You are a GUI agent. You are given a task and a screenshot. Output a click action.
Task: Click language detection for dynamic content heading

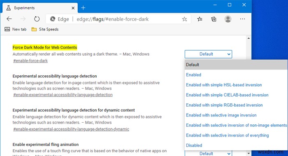[x=74, y=110]
